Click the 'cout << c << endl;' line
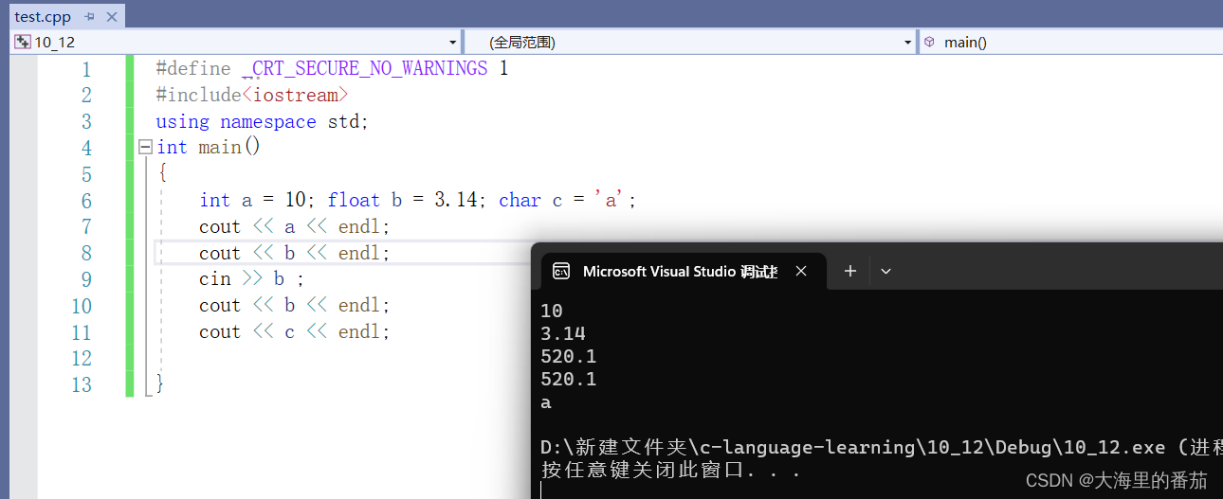The image size is (1223, 499). pyautogui.click(x=295, y=332)
